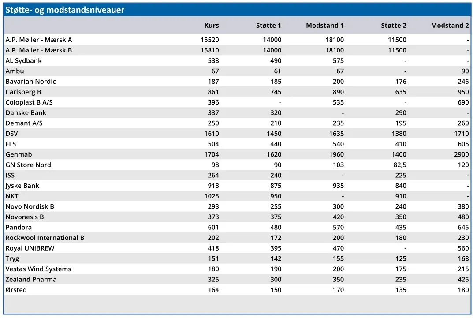Screen dimensions: 473x318
Task: Select the AL Sydbank row label
Action: click(23, 60)
